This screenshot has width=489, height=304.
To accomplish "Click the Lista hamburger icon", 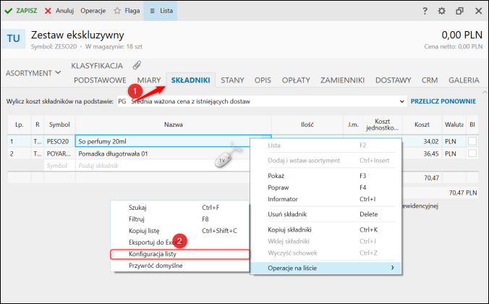I will click(x=152, y=11).
